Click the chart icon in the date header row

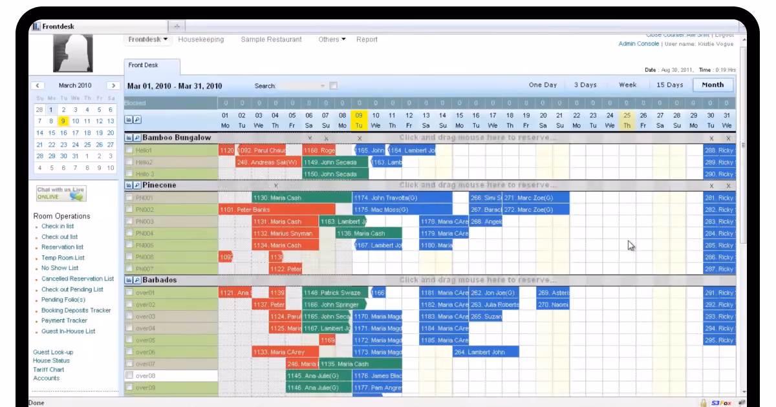tap(129, 120)
